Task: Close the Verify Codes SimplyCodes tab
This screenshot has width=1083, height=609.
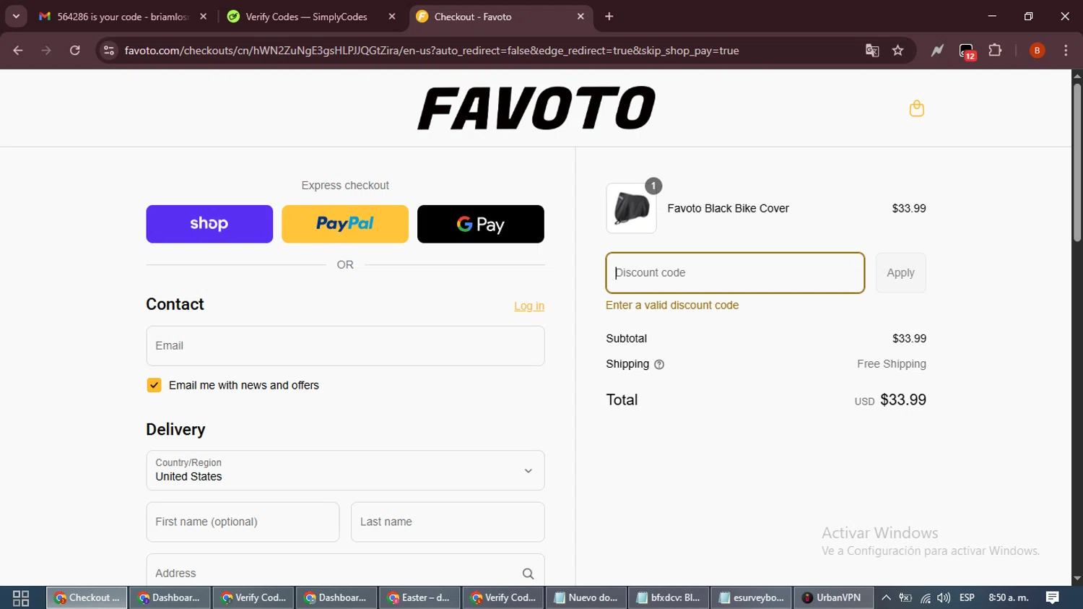Action: 392,17
